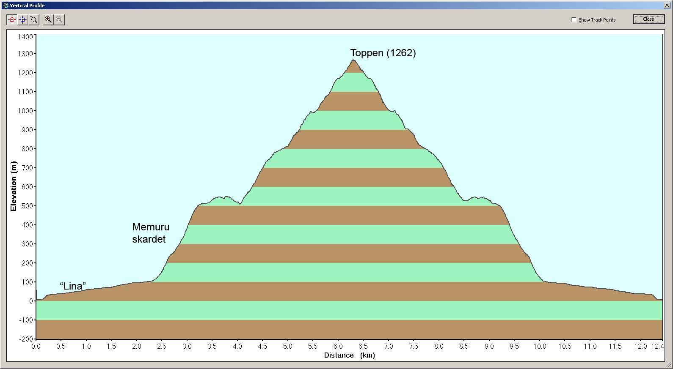Click the "Lina" label on the profile
Image resolution: width=673 pixels, height=369 pixels.
tap(73, 286)
